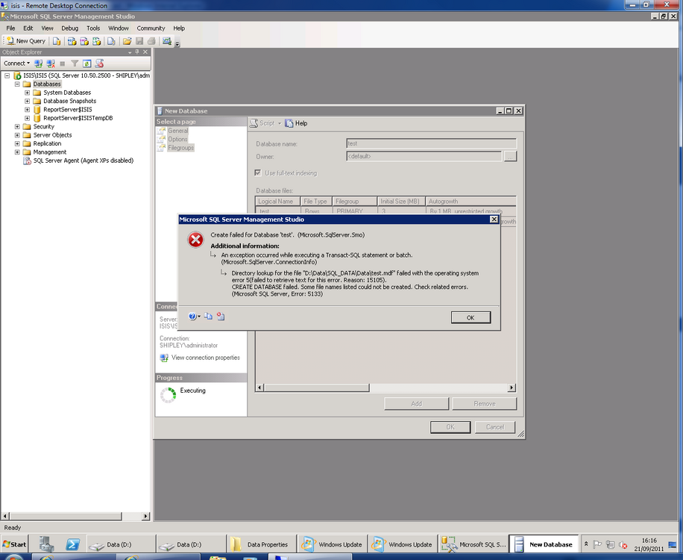This screenshot has width=683, height=560.
Task: Expand the Server Objects folder node
Action: (x=17, y=135)
